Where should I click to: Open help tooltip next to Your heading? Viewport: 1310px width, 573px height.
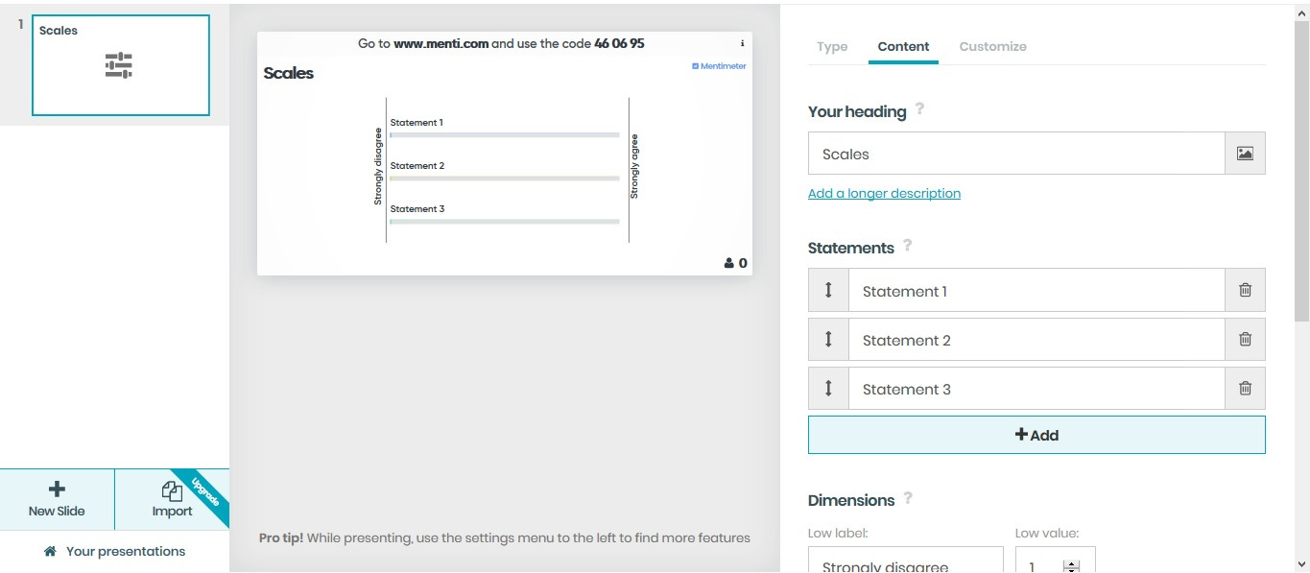(x=919, y=109)
